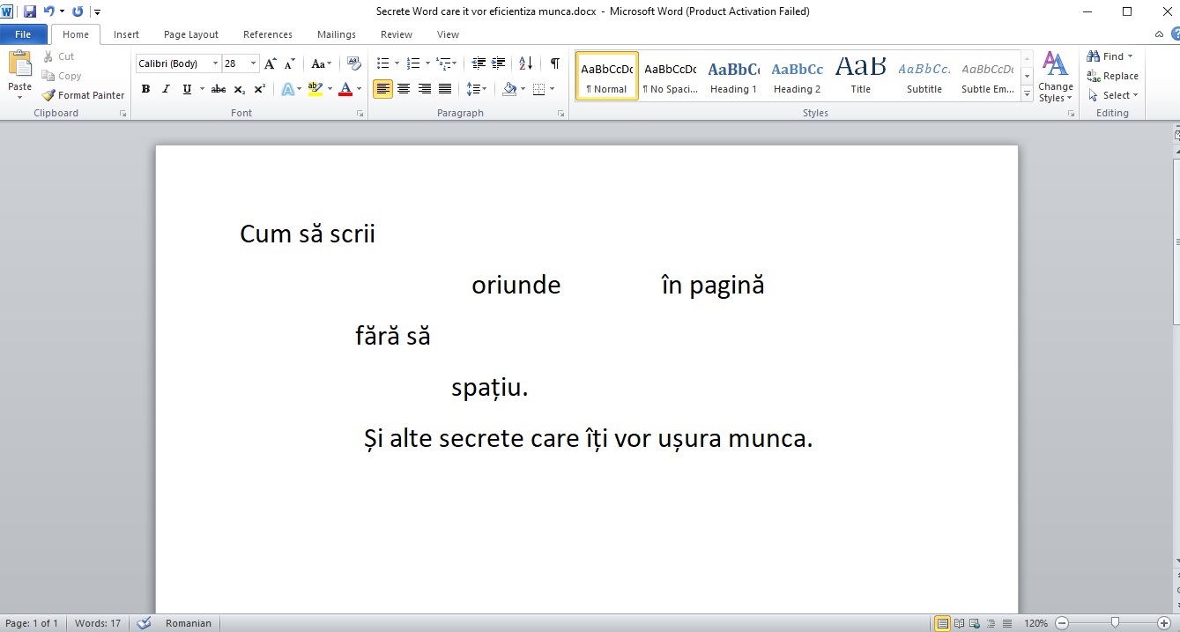Click the zoom slider handle

point(1115,623)
